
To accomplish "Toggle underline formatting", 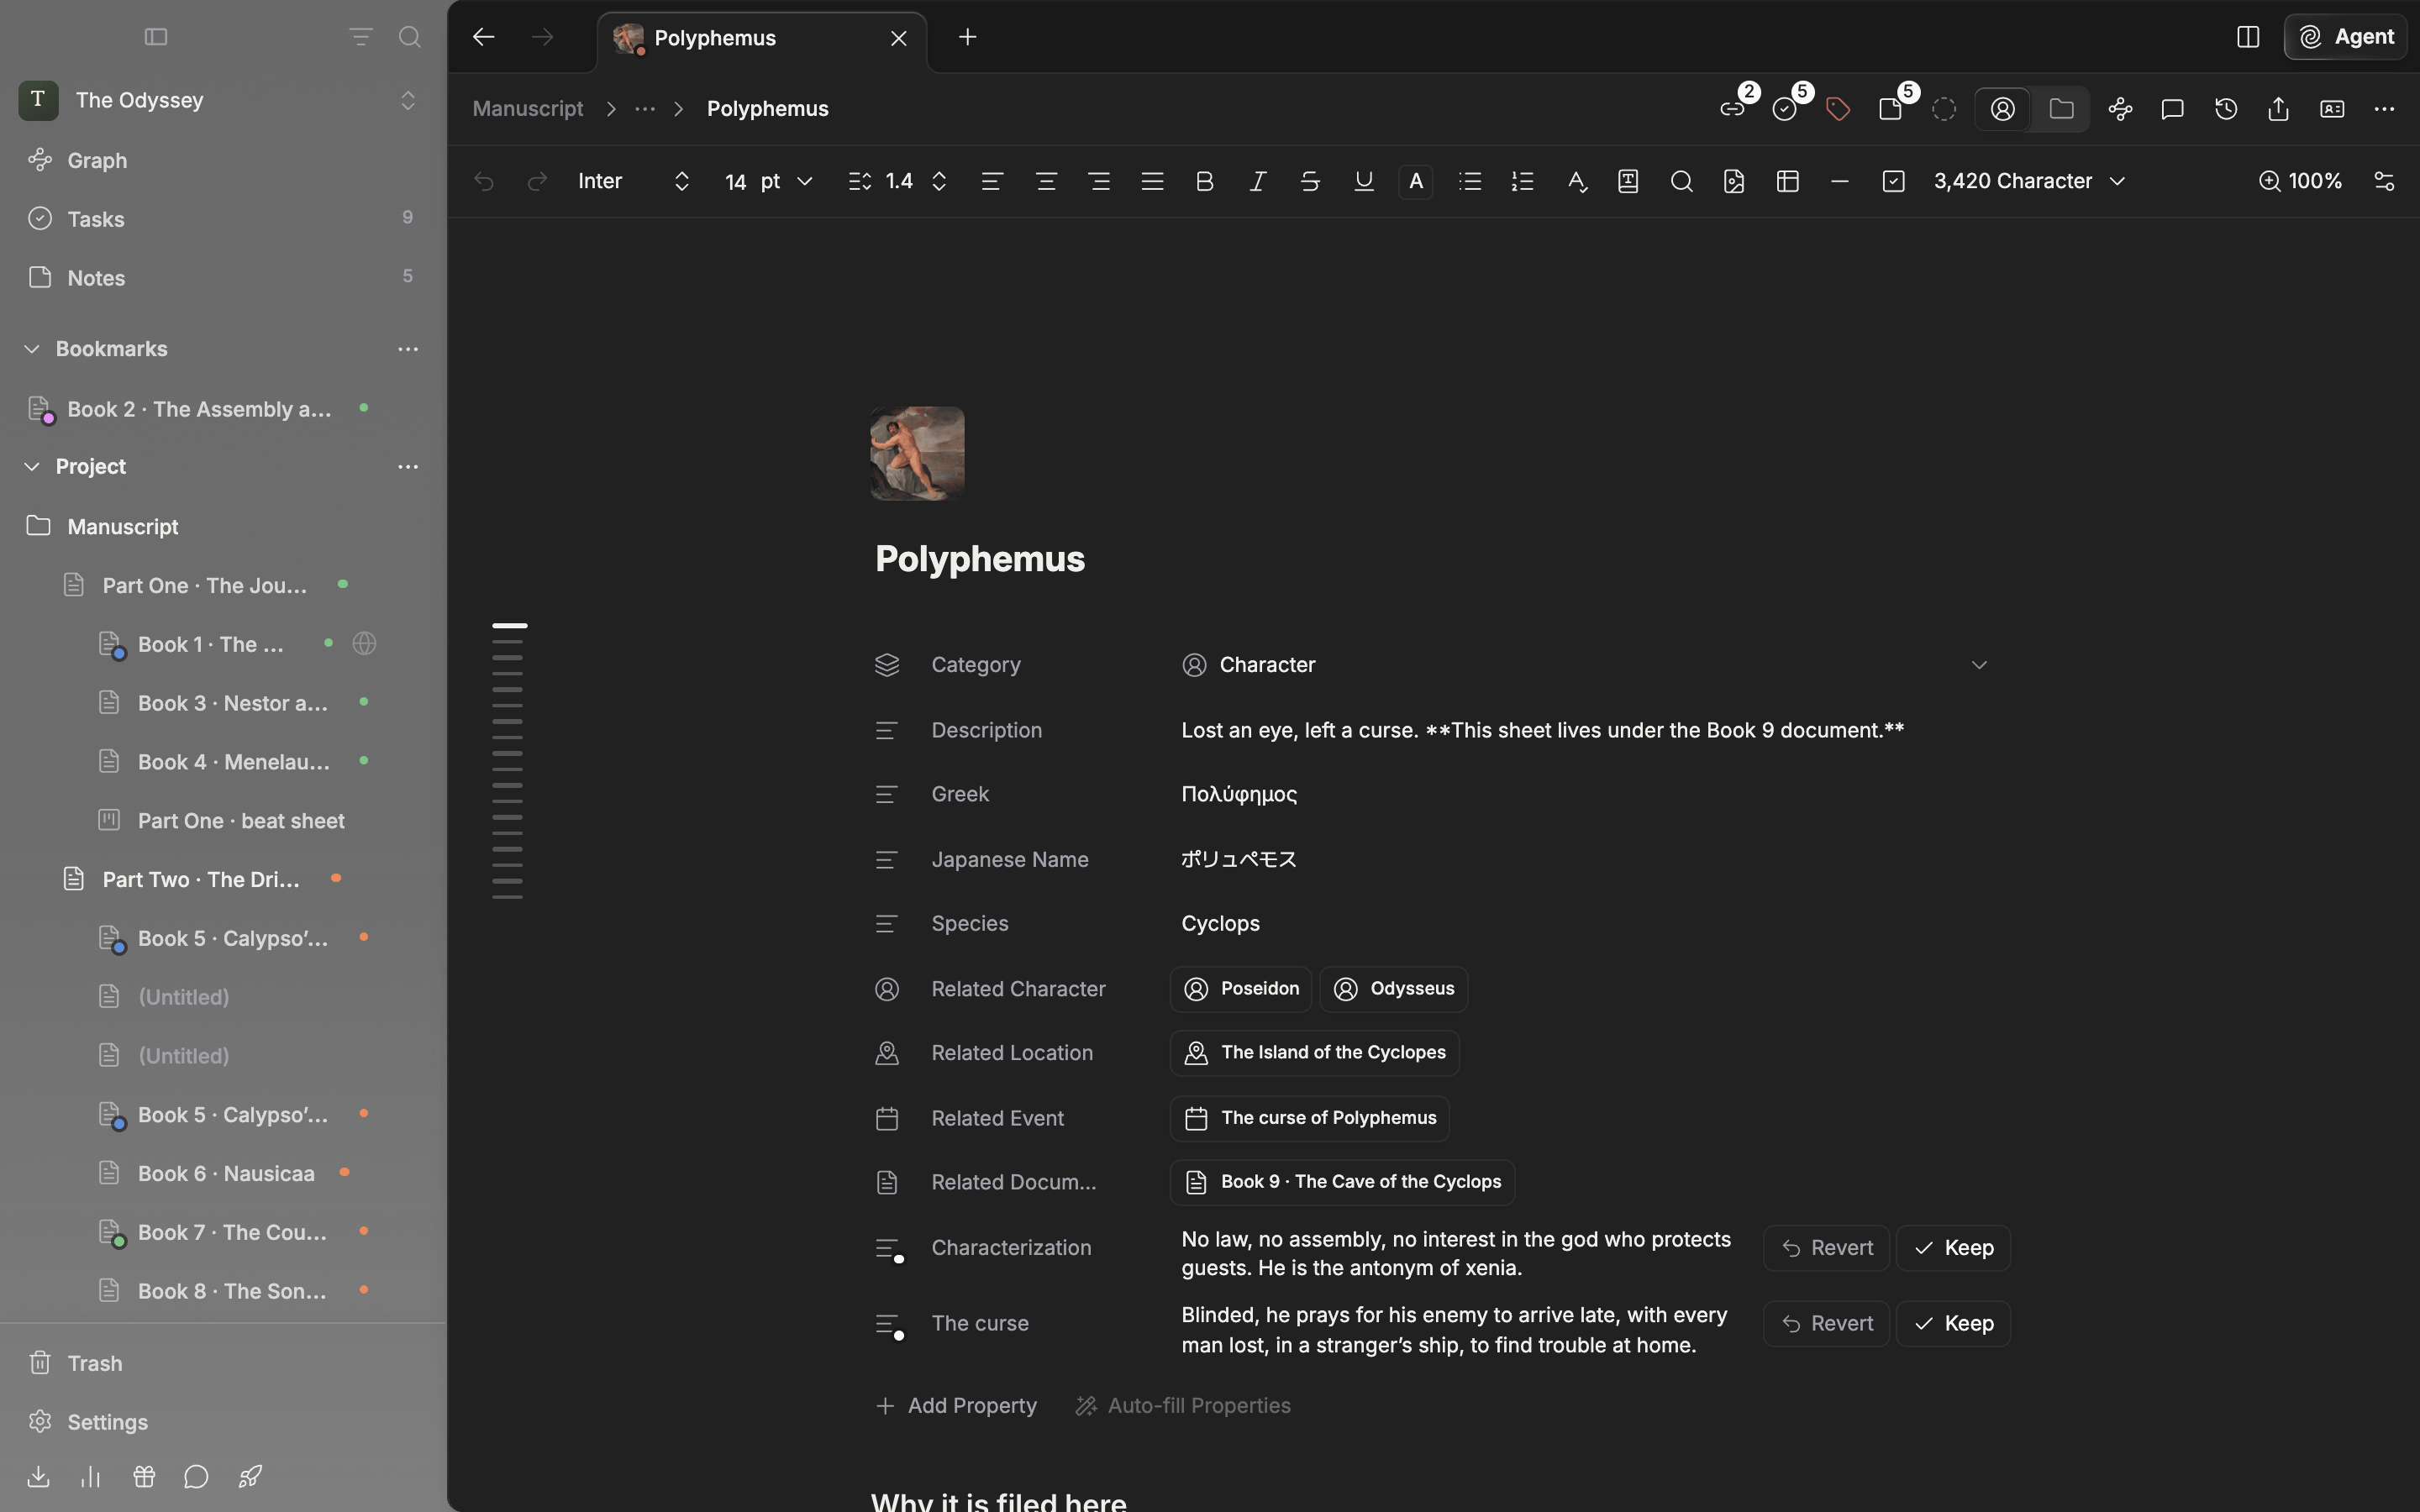I will tap(1363, 181).
